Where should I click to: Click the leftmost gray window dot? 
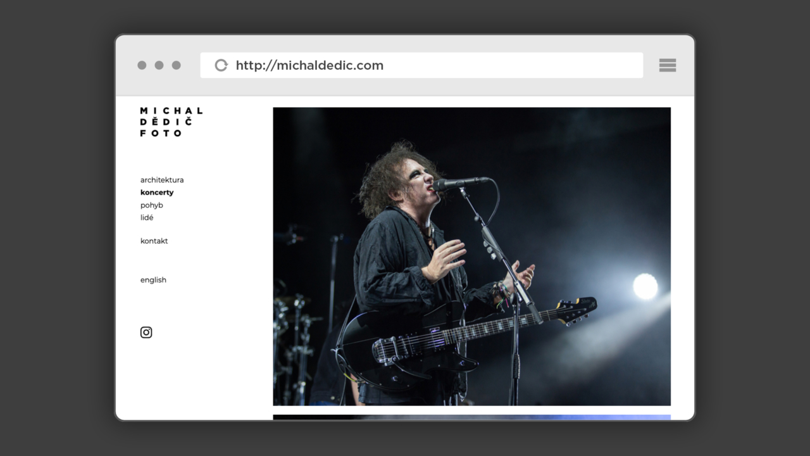[x=142, y=65]
